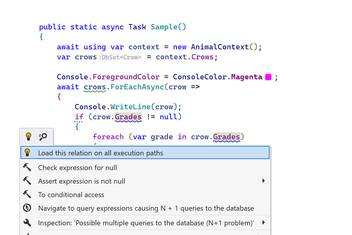The width and height of the screenshot is (352, 235).
Task: Choose Check expression for null
Action: click(x=77, y=168)
